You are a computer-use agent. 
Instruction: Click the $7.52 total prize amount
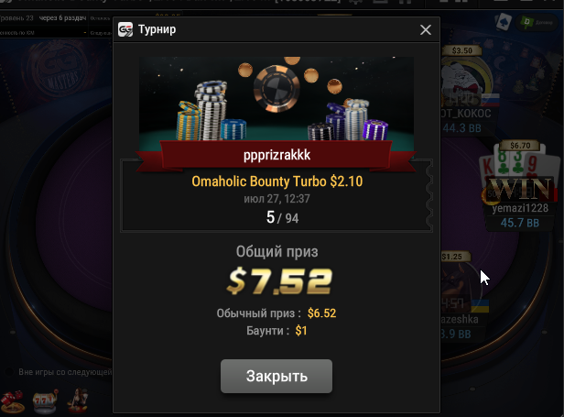[x=279, y=281]
